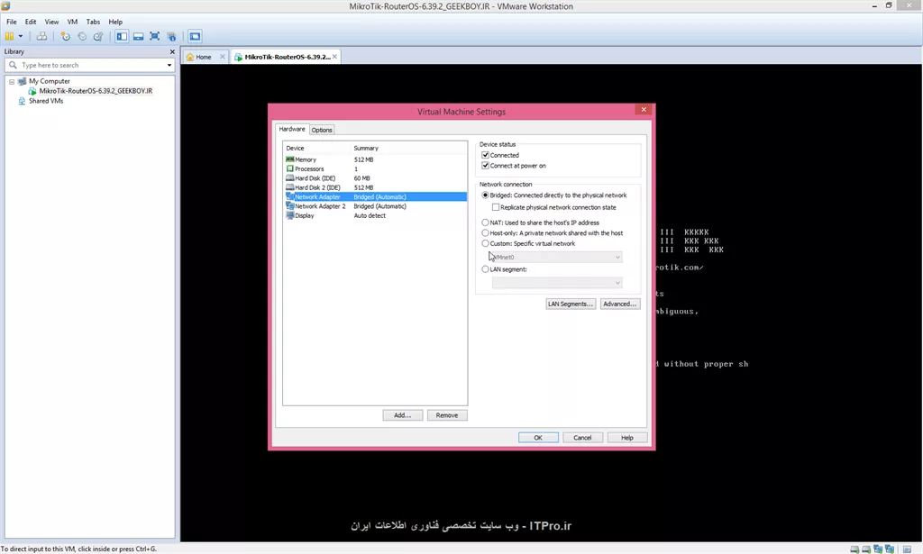Enter full screen mode from toolbar
The height and width of the screenshot is (554, 923).
coord(155,37)
